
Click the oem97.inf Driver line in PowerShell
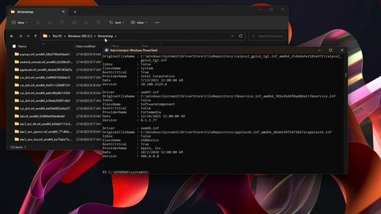coord(131,92)
